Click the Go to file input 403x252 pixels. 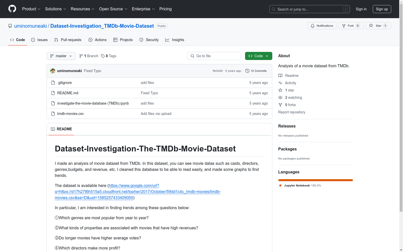(214, 56)
